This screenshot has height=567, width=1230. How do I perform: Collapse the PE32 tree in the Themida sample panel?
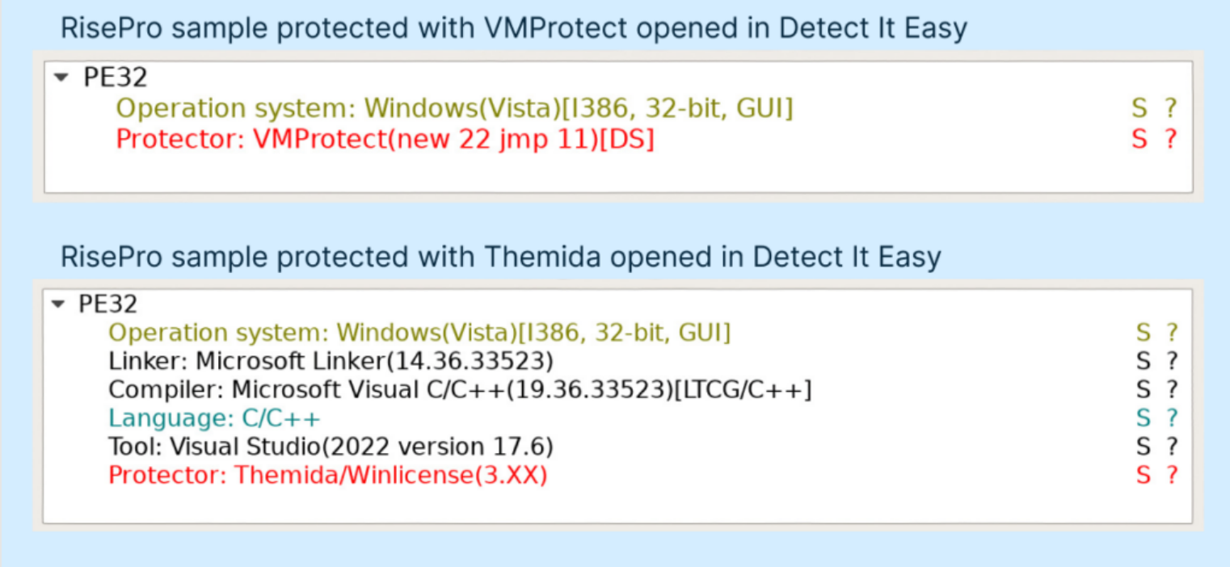tap(57, 304)
